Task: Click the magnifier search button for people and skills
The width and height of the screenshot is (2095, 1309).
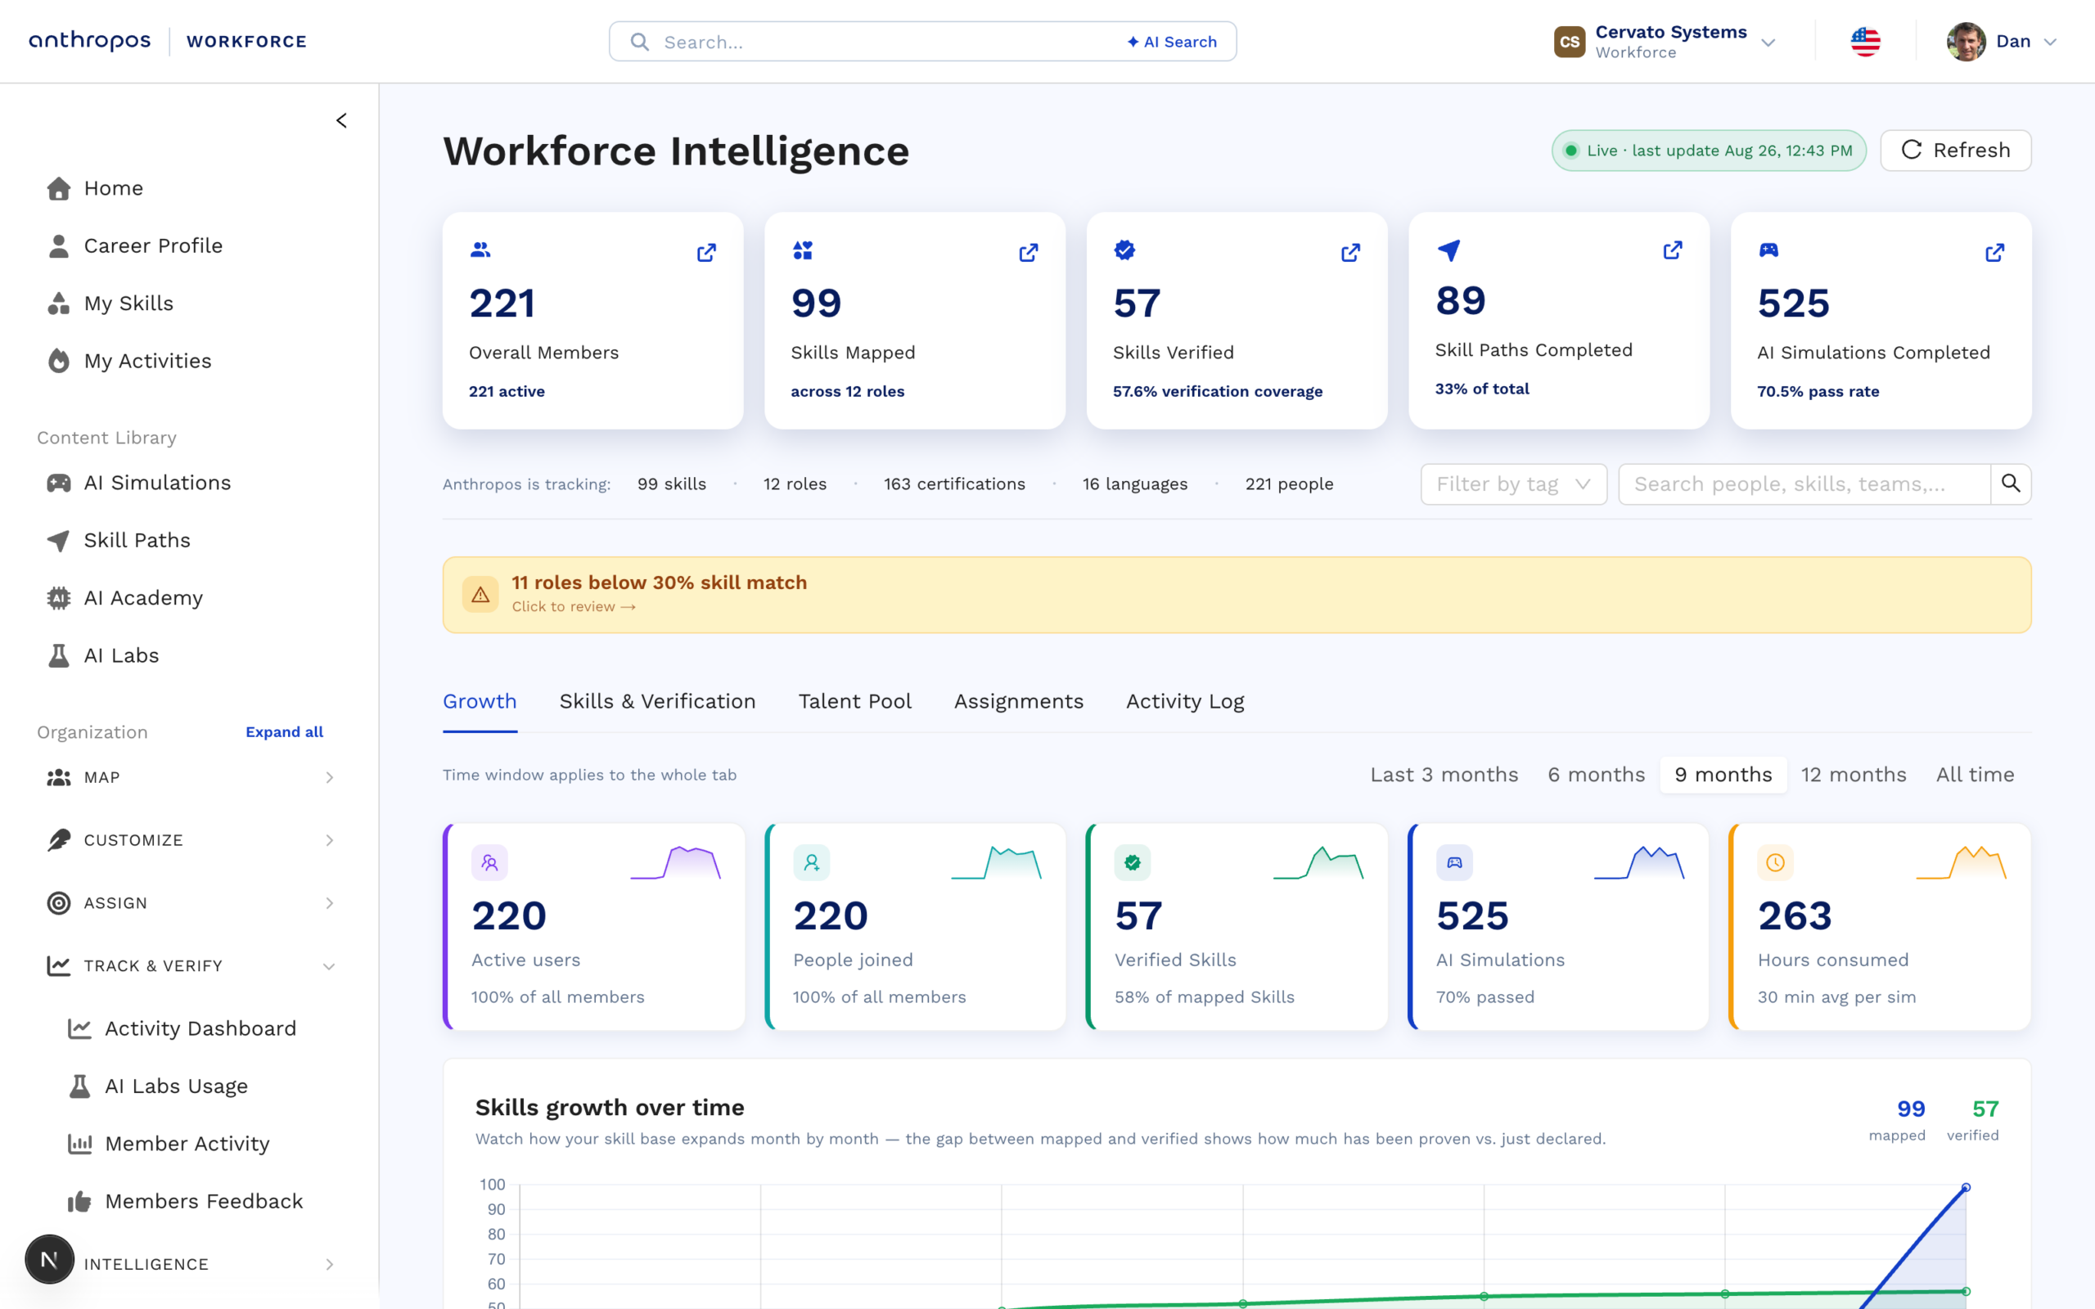Action: (x=2010, y=484)
